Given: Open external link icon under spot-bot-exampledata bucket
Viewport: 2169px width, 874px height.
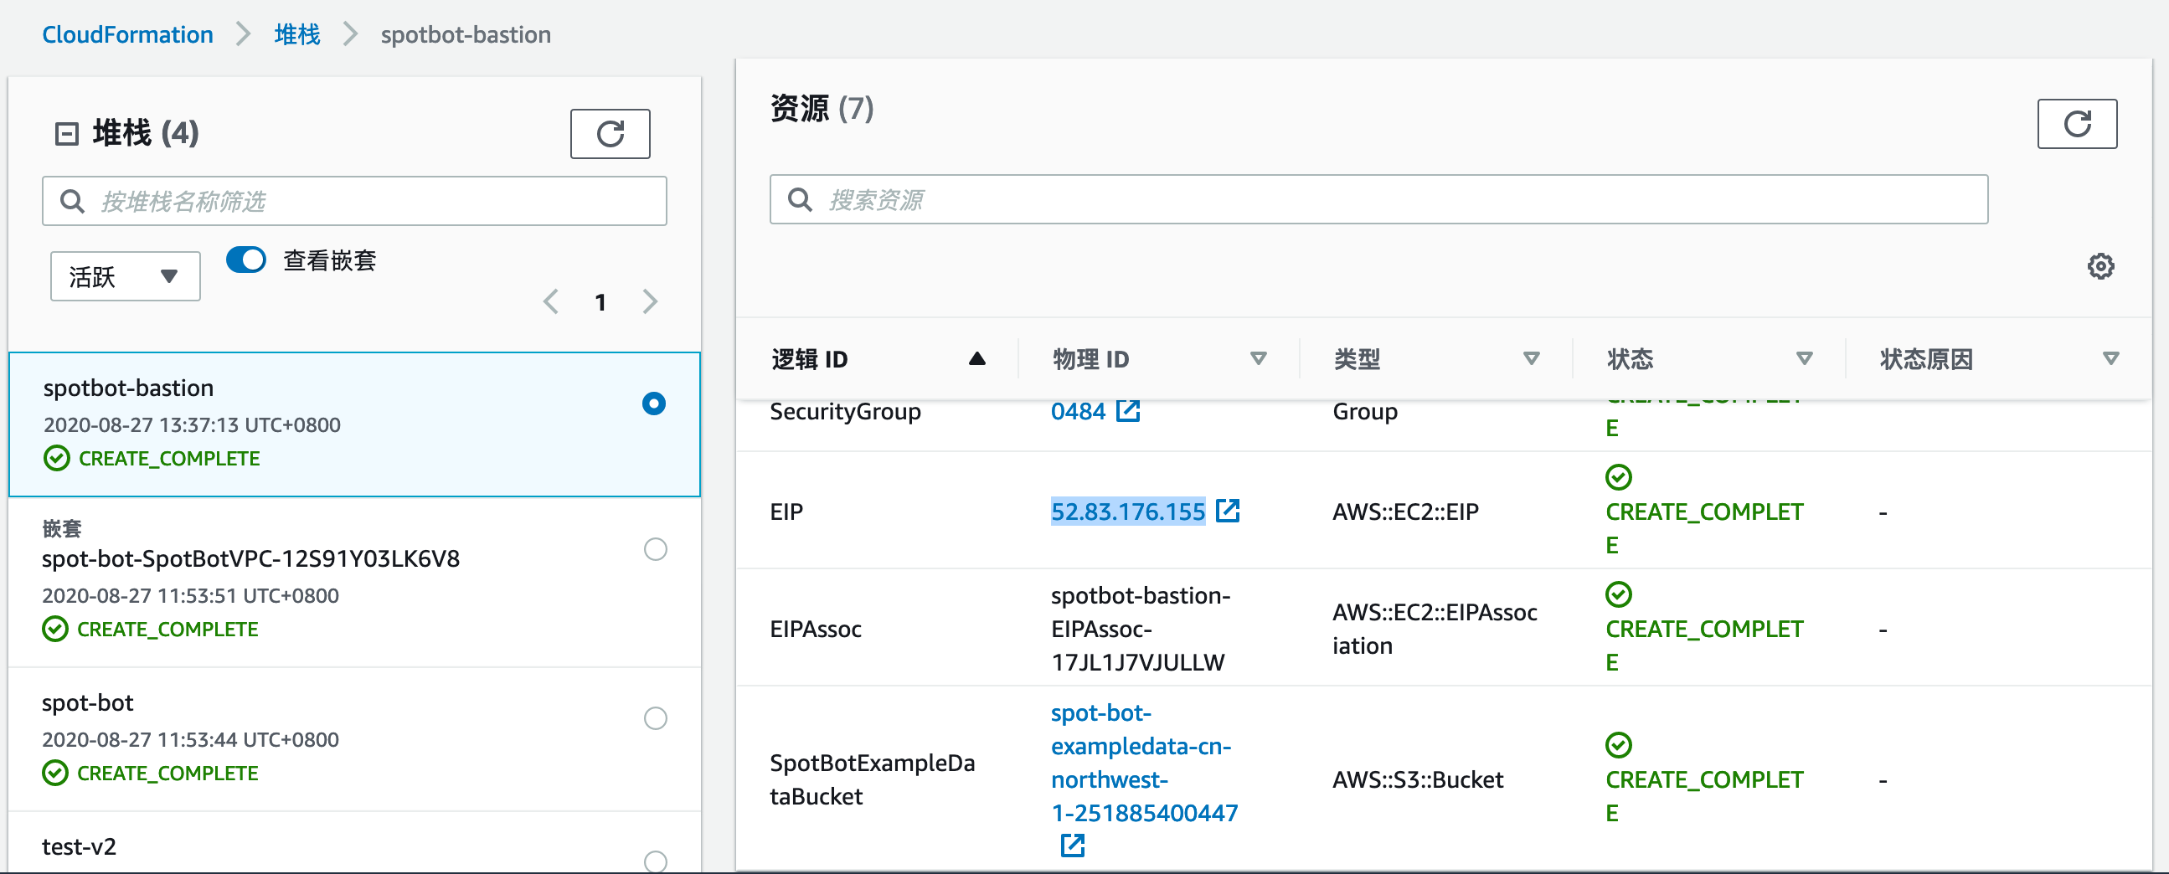Looking at the screenshot, I should pyautogui.click(x=1072, y=845).
